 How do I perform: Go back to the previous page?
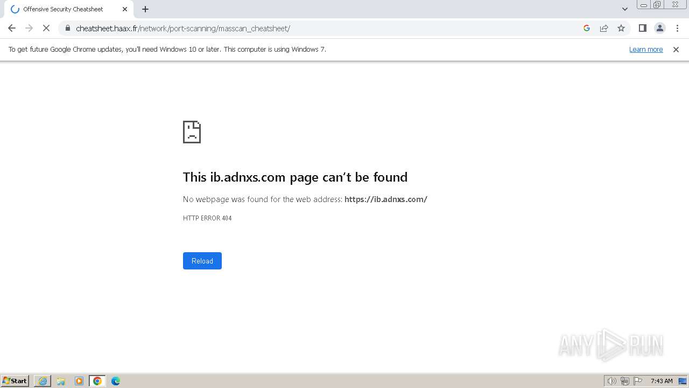(12, 28)
